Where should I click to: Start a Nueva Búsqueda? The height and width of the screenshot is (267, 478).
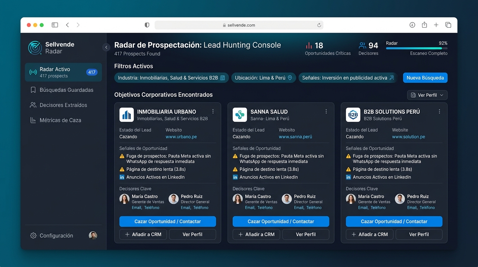pyautogui.click(x=425, y=78)
